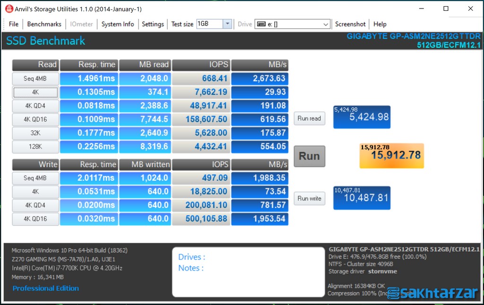The image size is (484, 305).
Task: Click the Run write button
Action: click(x=309, y=198)
